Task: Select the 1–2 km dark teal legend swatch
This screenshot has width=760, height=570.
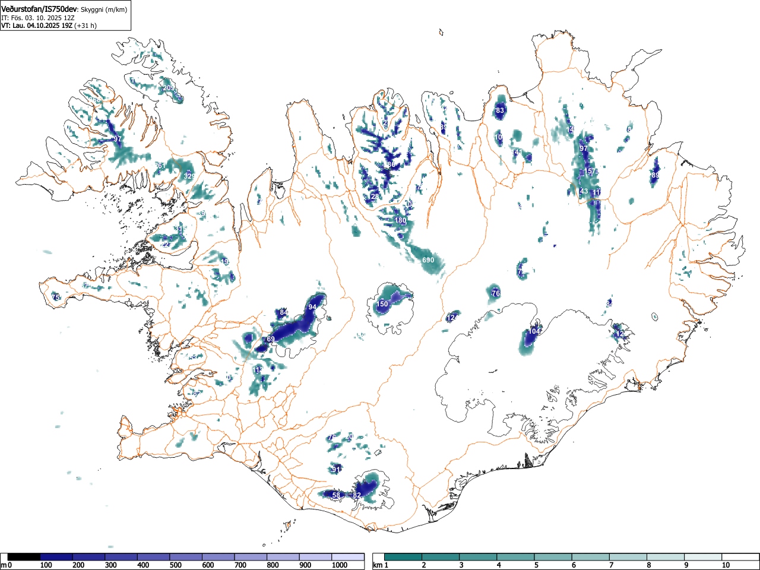Action: tap(404, 557)
